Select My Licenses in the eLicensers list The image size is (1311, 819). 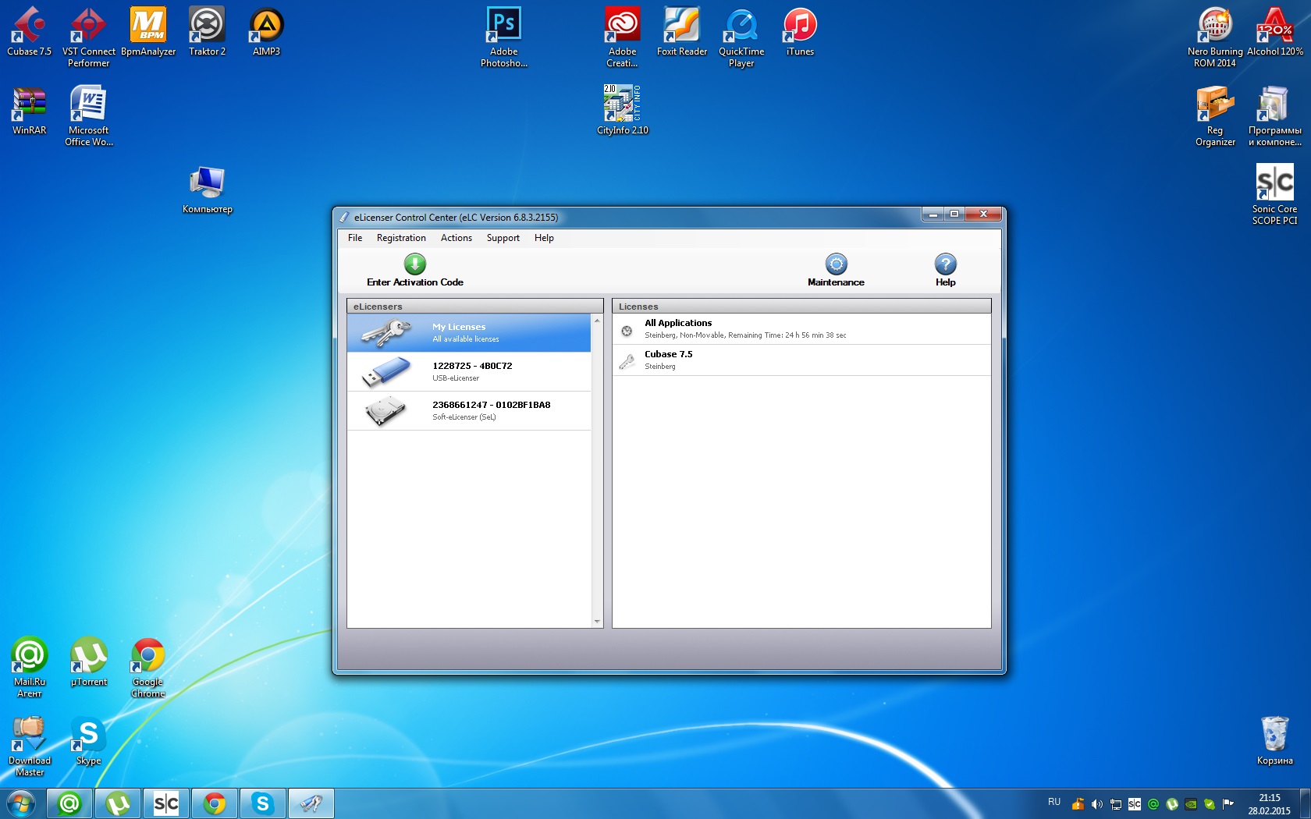[469, 333]
